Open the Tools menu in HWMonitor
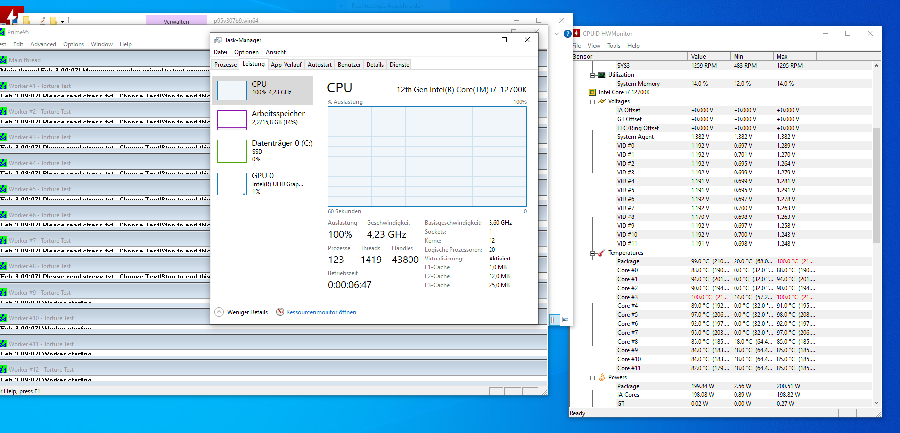900x433 pixels. [614, 46]
